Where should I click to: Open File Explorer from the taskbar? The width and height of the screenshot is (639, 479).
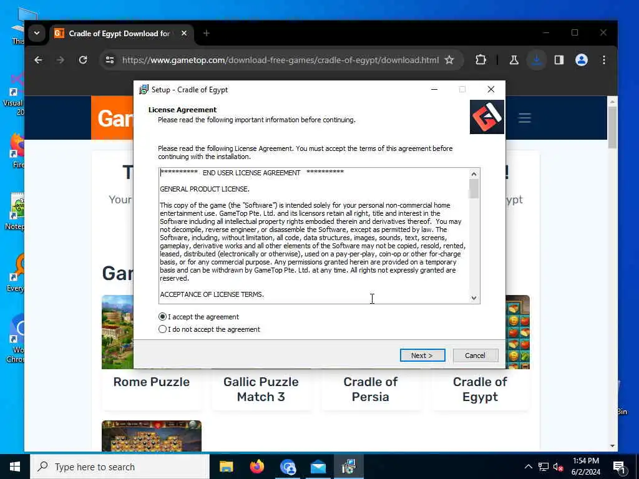226,467
